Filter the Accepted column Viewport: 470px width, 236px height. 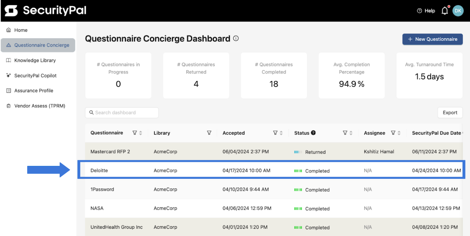click(x=275, y=133)
